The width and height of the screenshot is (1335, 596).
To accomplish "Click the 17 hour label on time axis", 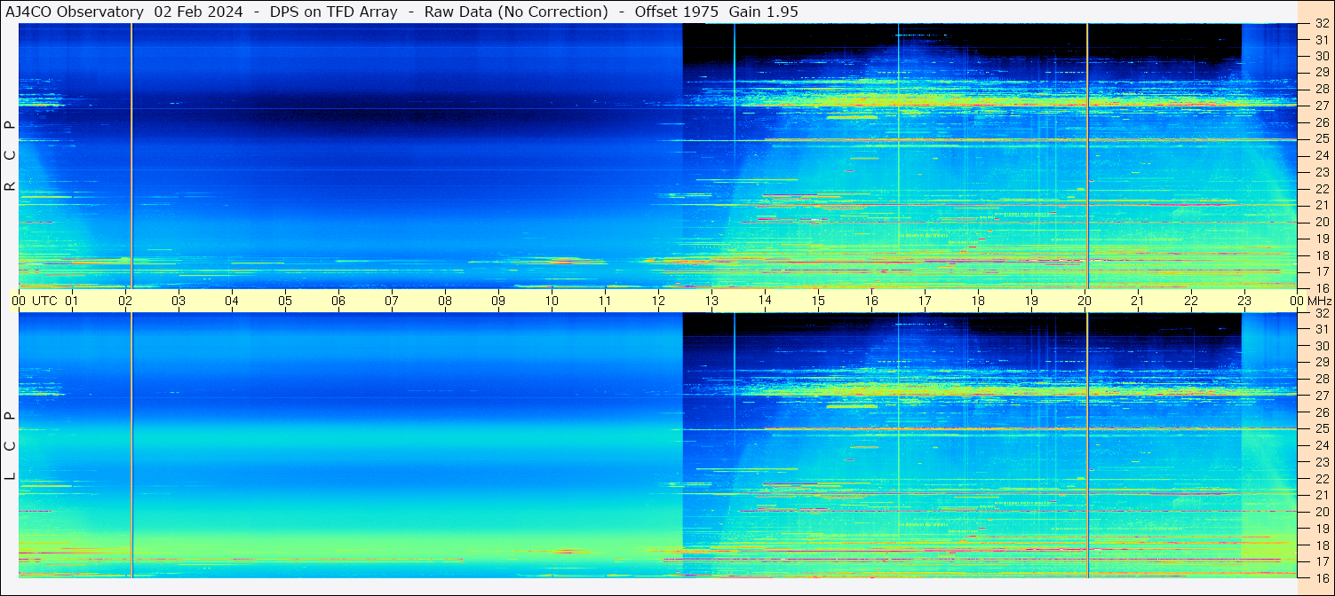I will click(x=925, y=301).
